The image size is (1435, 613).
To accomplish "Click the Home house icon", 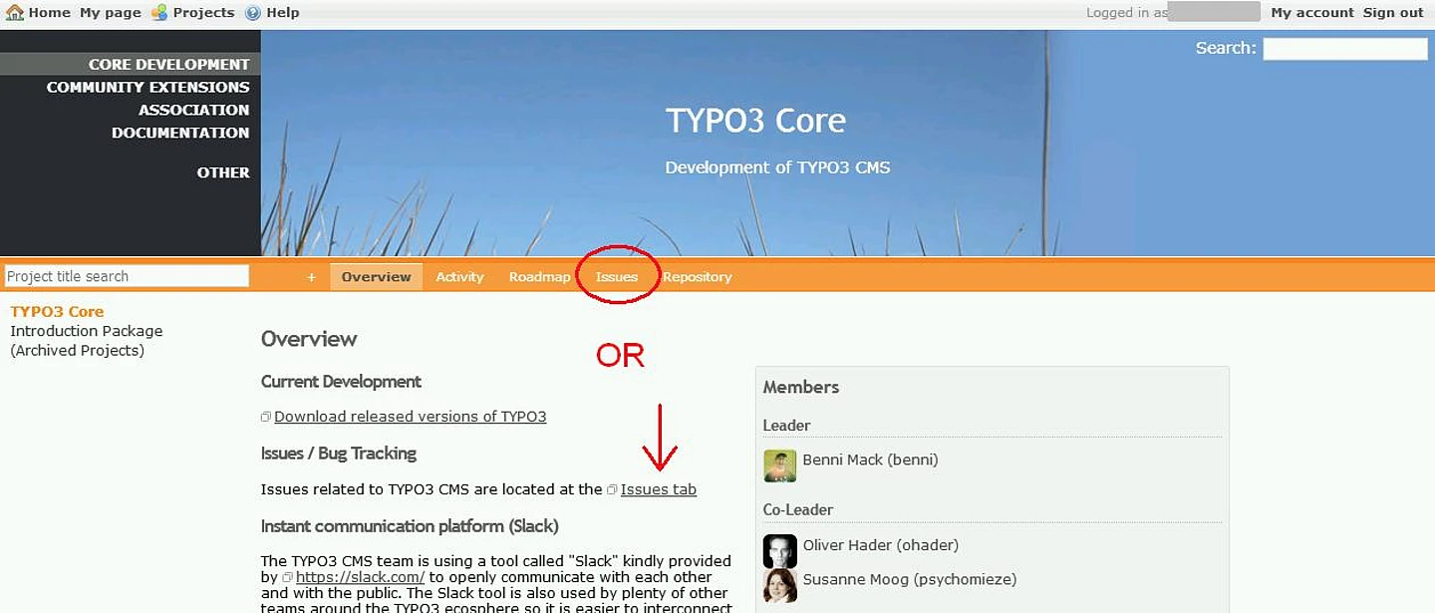I will tap(14, 13).
